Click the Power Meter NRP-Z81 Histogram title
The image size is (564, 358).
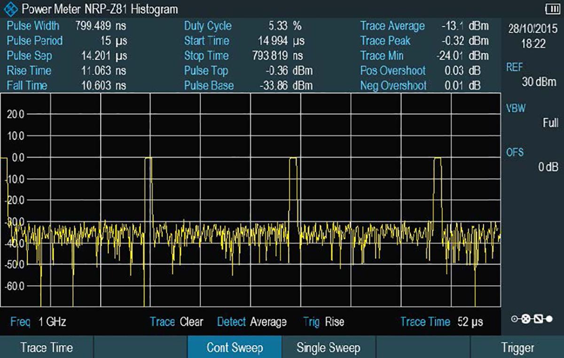tap(101, 9)
